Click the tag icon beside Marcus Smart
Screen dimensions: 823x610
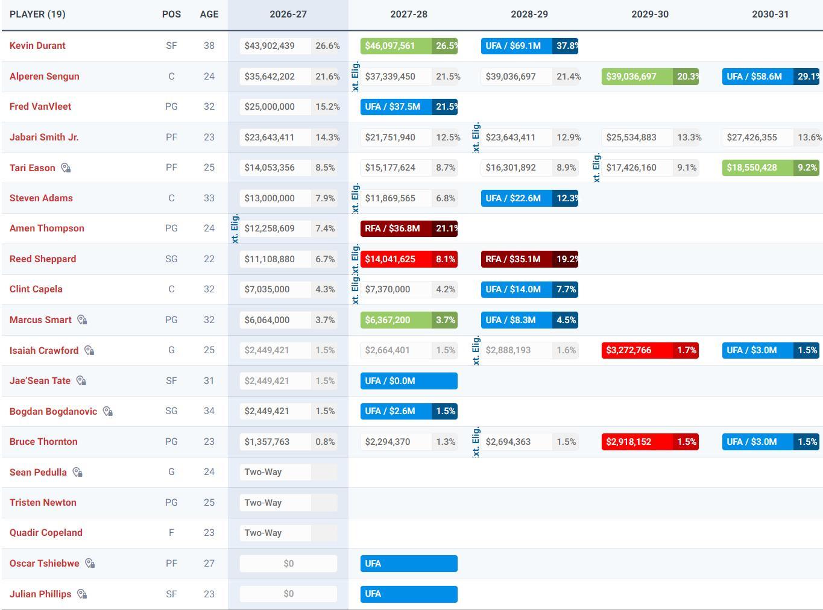(83, 320)
